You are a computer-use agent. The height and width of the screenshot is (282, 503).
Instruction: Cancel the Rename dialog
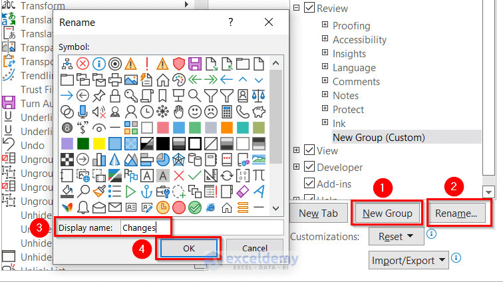point(255,248)
